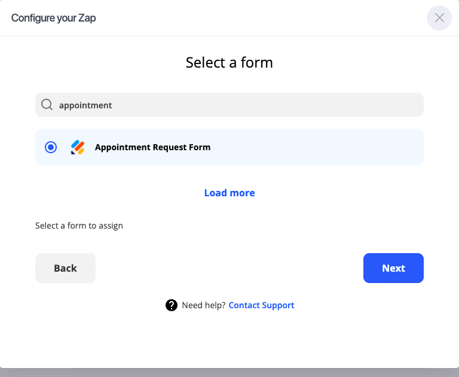Screen dimensions: 459x377
Task: Click the "Select a form" heading
Action: click(229, 62)
